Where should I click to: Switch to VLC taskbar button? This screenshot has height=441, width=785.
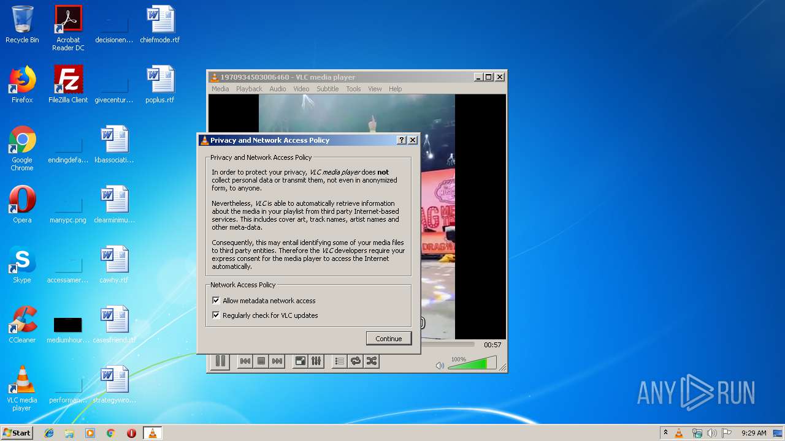pyautogui.click(x=152, y=433)
